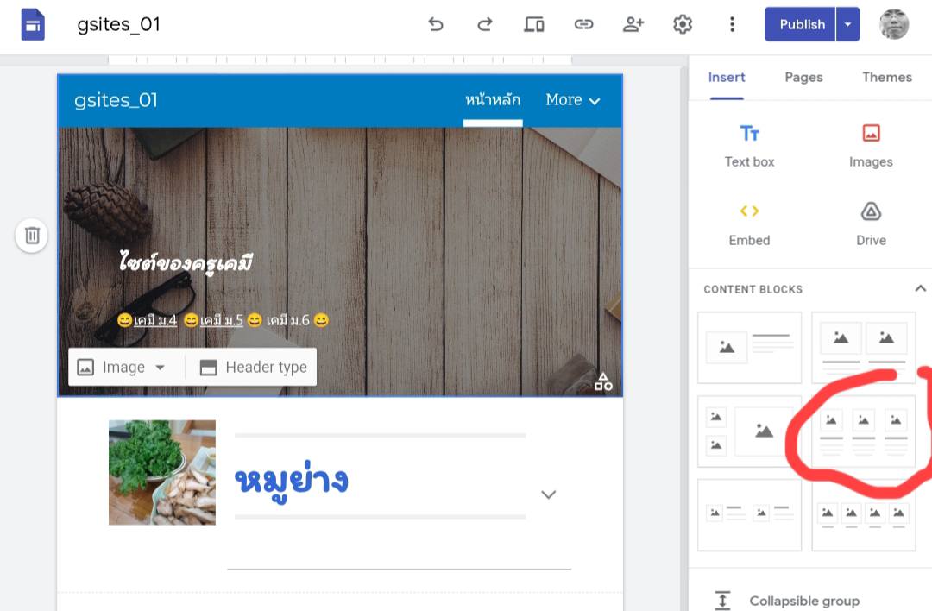Click the trash icon to delete section
The image size is (932, 611).
pos(32,235)
